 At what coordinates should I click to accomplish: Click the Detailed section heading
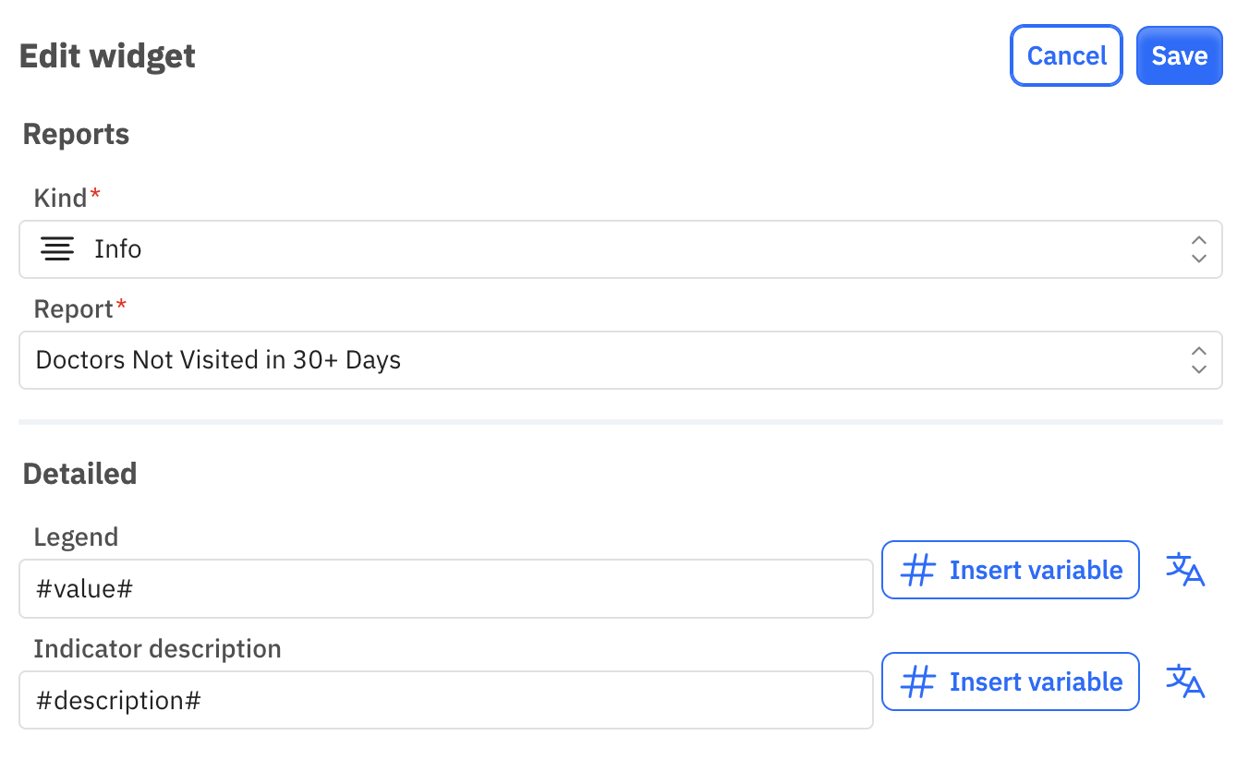pyautogui.click(x=79, y=474)
